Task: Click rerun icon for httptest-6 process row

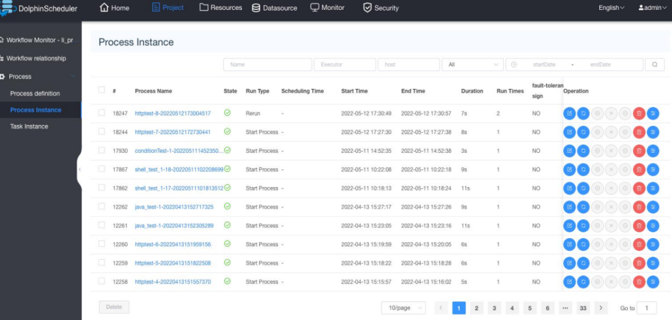Action: tap(583, 244)
